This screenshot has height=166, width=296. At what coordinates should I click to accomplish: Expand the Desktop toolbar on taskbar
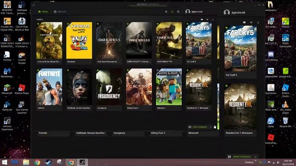coord(249,162)
